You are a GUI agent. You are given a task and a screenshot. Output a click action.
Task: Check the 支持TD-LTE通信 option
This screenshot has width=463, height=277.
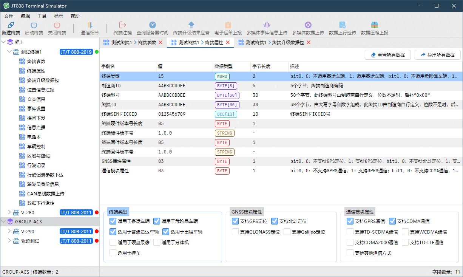click(405, 242)
